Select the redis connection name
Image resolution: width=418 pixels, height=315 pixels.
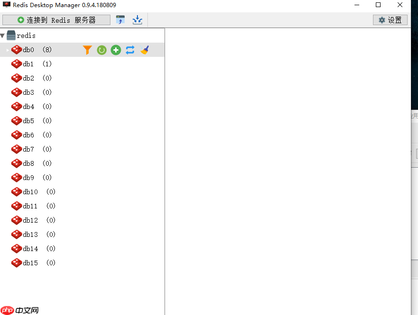26,36
